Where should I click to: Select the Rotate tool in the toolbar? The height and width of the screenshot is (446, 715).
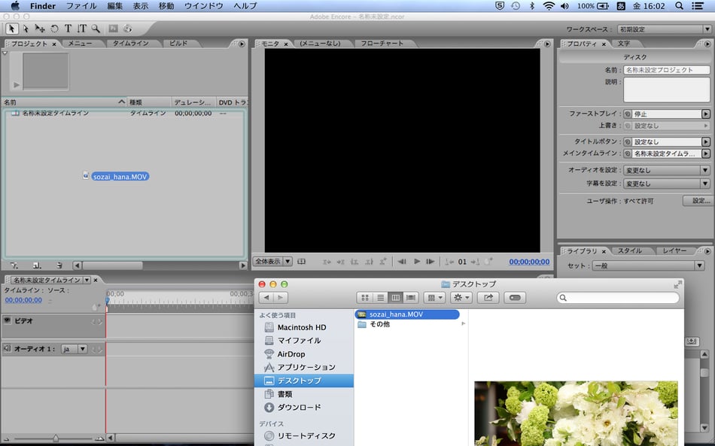point(54,29)
